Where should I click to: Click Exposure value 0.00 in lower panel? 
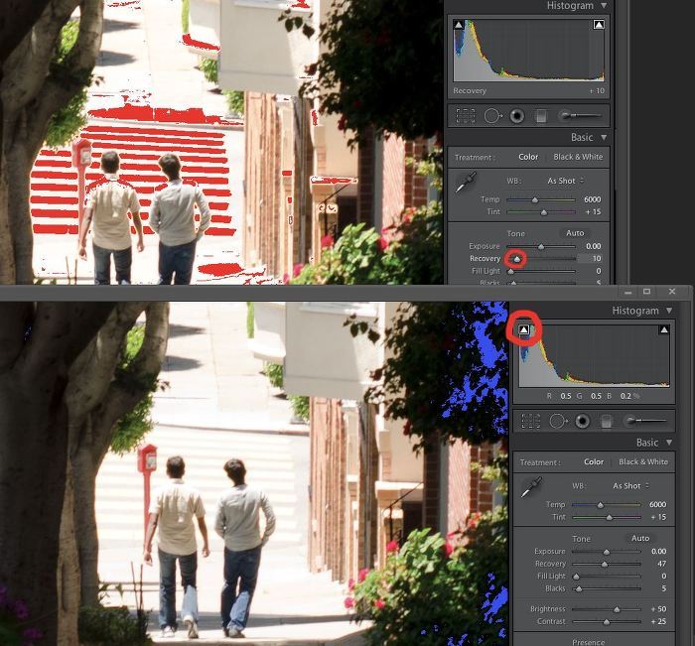658,551
